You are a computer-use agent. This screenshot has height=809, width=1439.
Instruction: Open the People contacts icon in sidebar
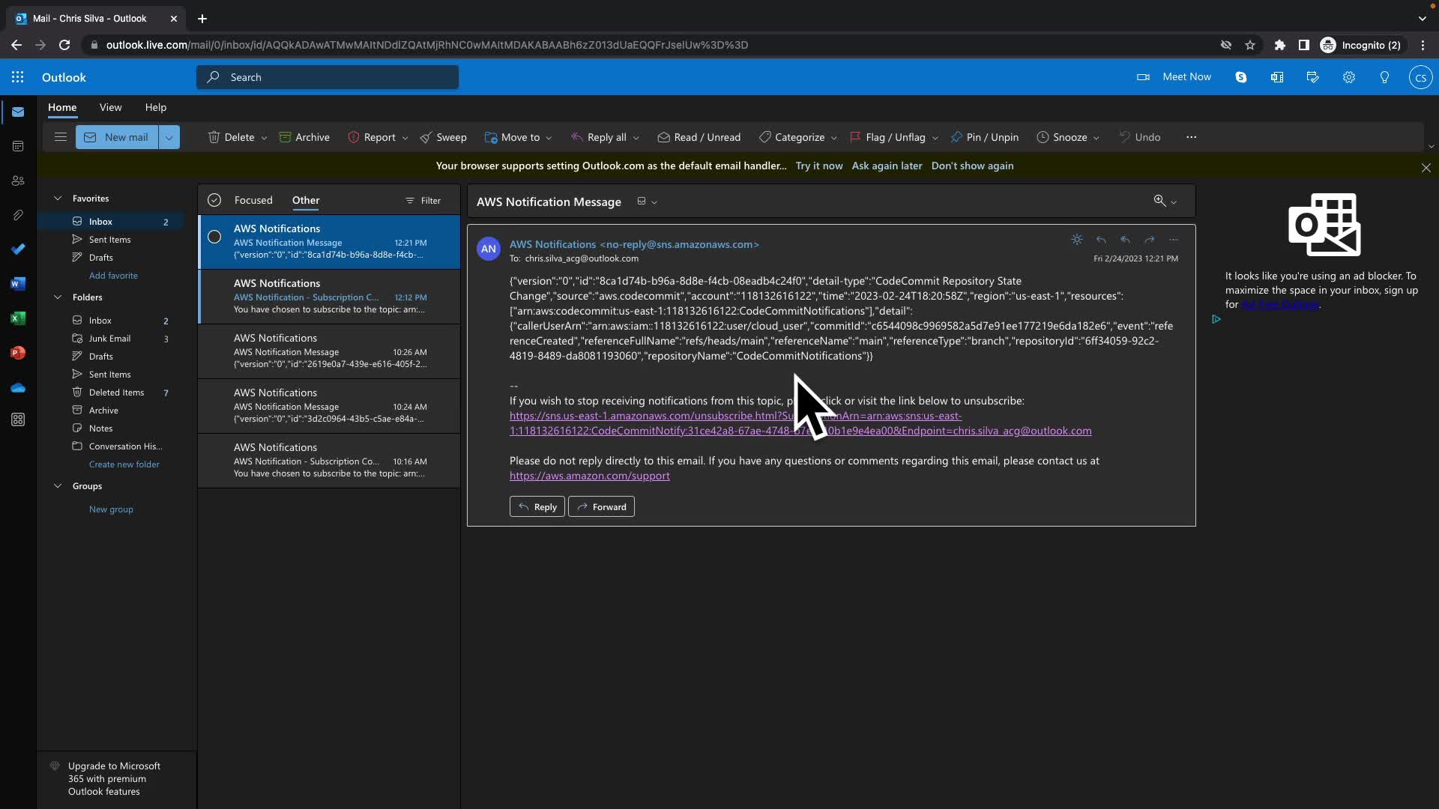pos(18,181)
